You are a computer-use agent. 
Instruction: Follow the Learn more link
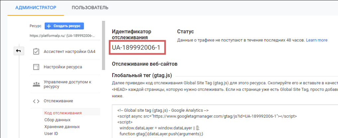tap(316, 40)
